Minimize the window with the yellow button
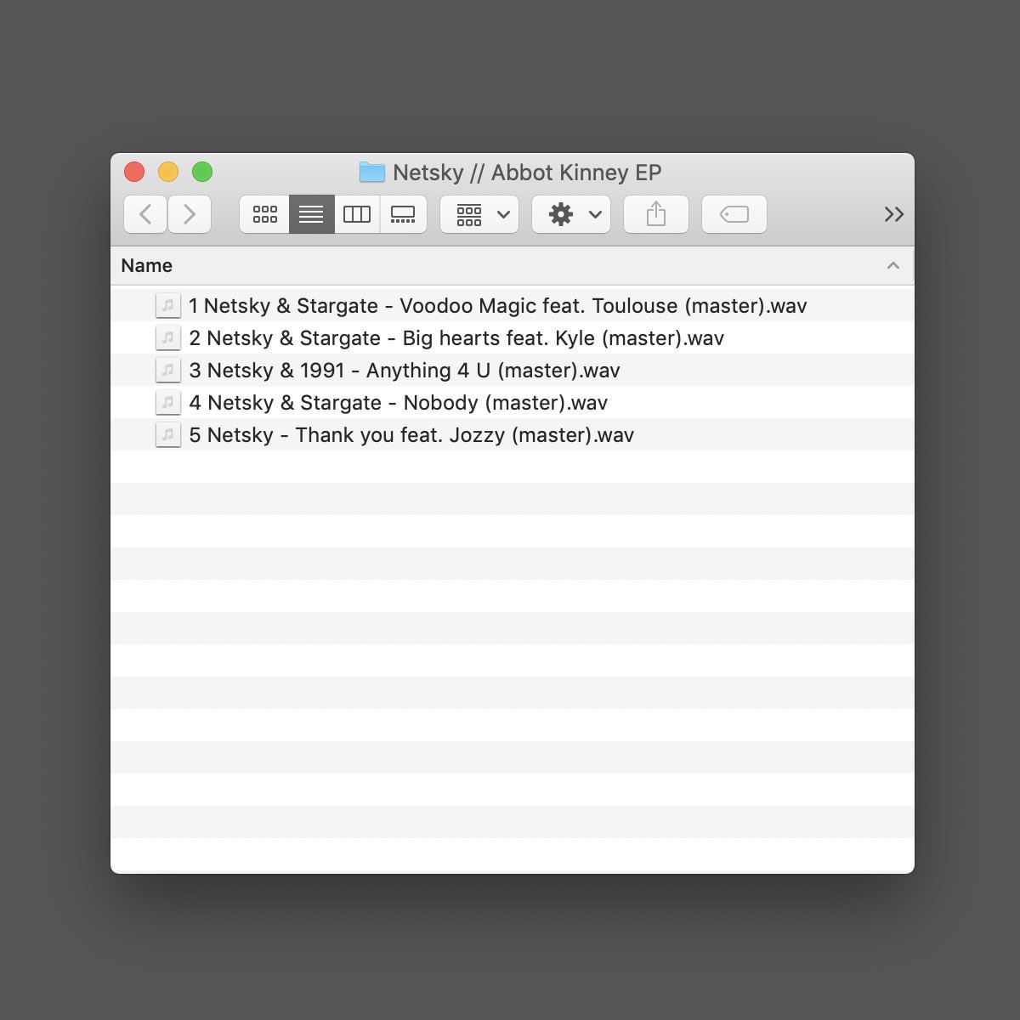The image size is (1020, 1020). (168, 172)
